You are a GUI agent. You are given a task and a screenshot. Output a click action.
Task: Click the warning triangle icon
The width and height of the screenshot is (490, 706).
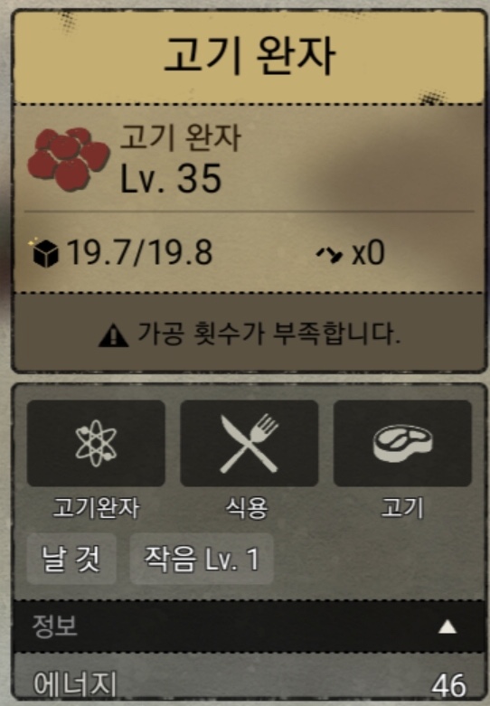pos(114,335)
